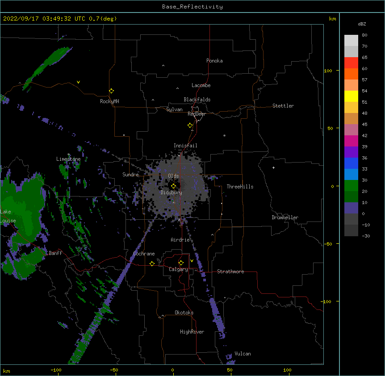The image size is (385, 376).
Task: Select the light gray 70-80 dBZ swatch
Action: [x=351, y=41]
